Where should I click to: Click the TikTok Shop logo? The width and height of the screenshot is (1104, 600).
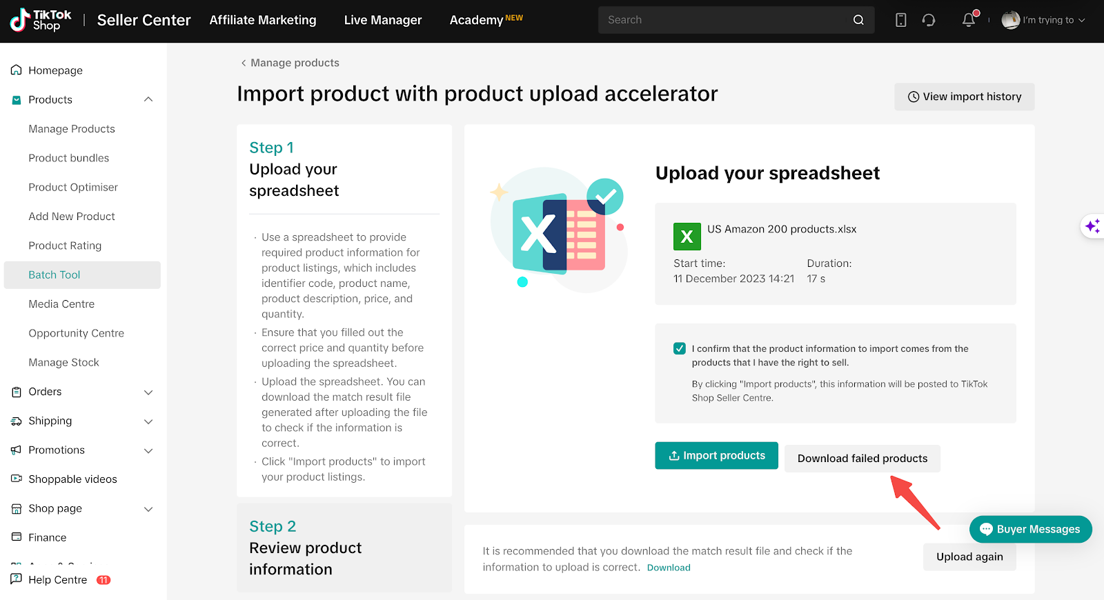pyautogui.click(x=41, y=20)
